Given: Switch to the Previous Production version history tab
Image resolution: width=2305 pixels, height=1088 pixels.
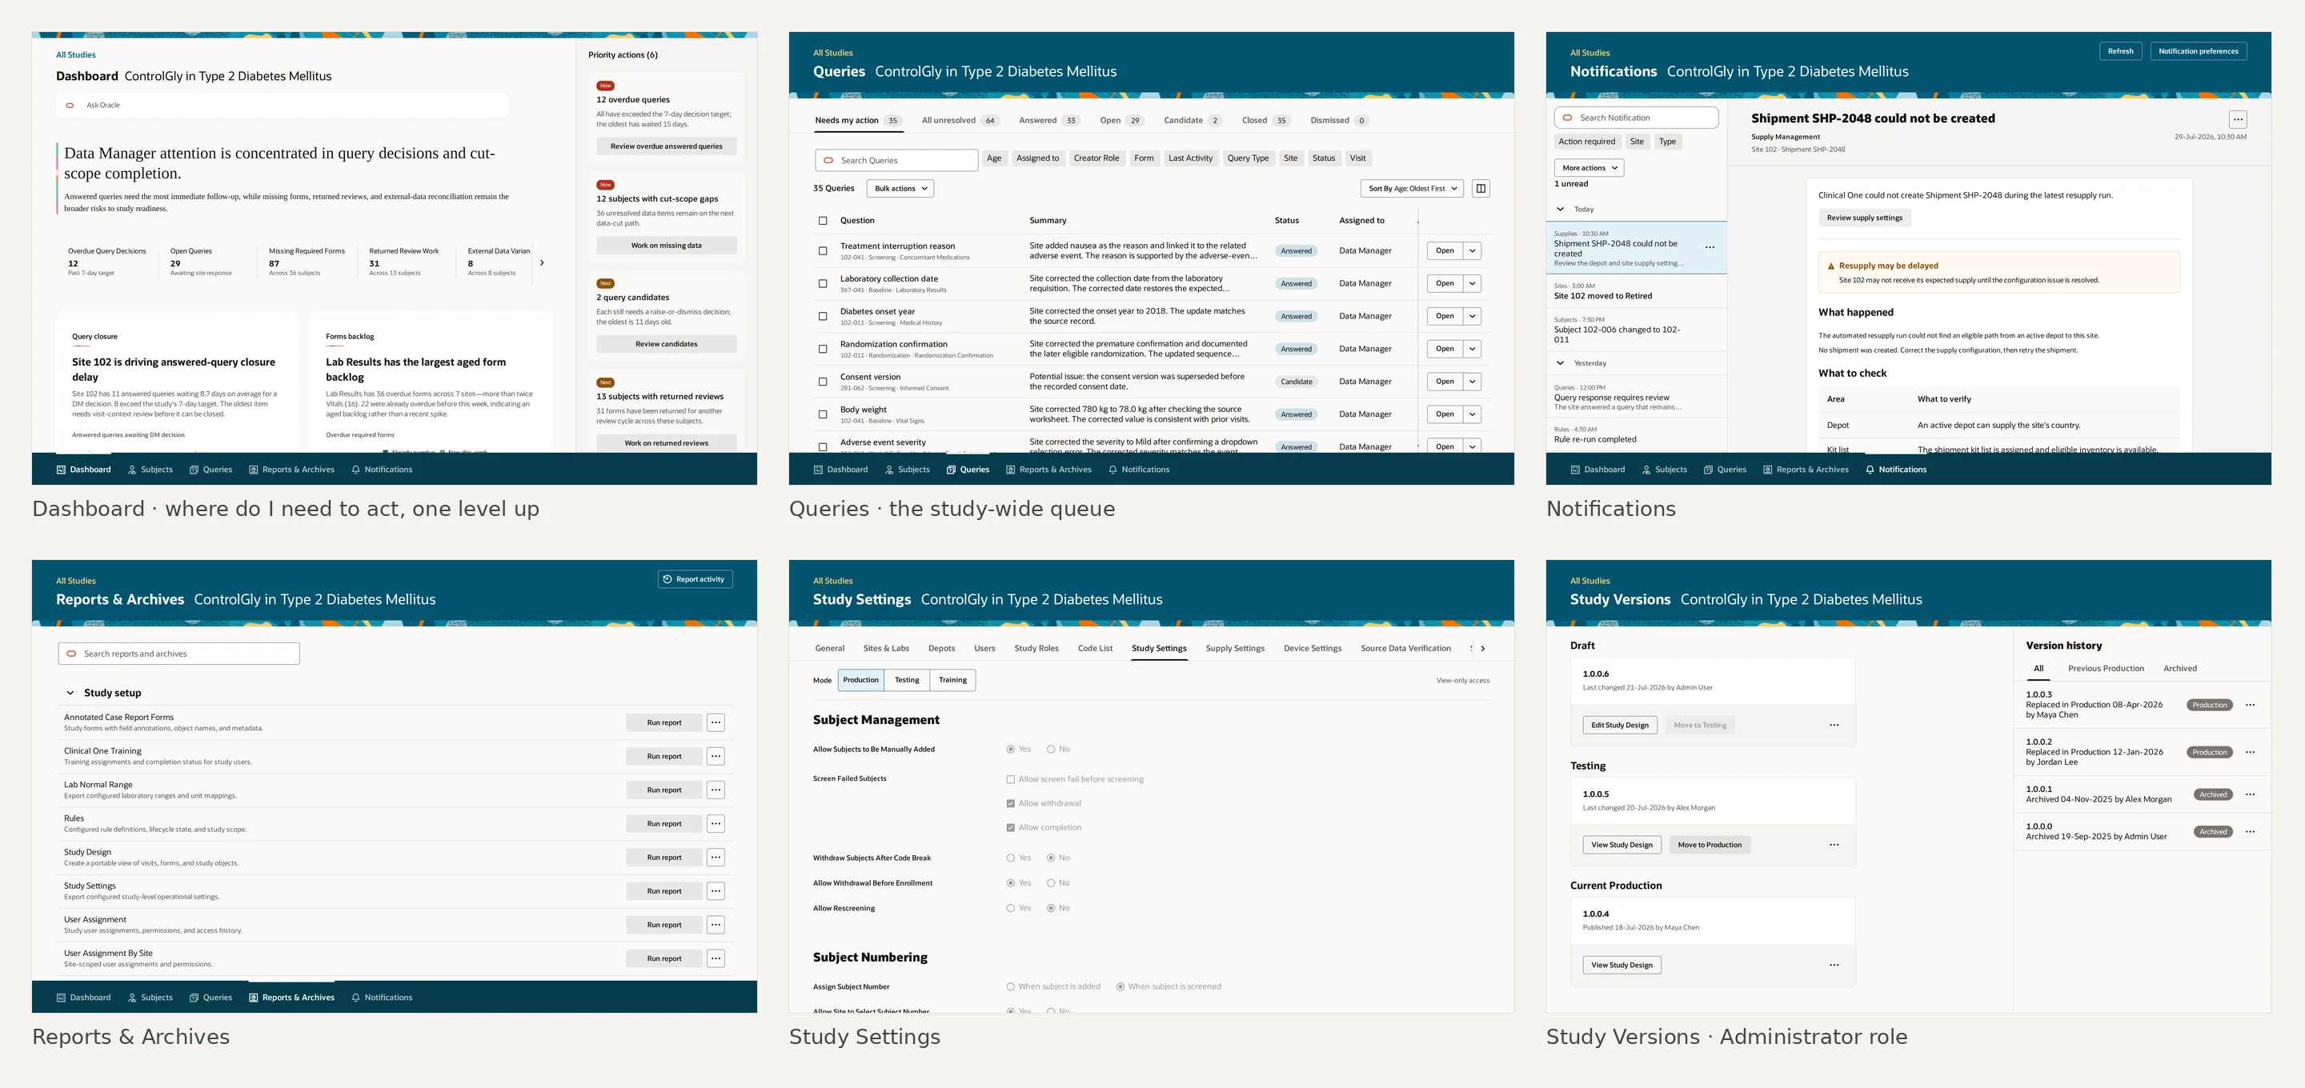Looking at the screenshot, I should click(2107, 670).
